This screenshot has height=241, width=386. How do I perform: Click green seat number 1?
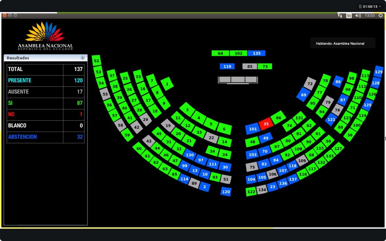(167, 84)
